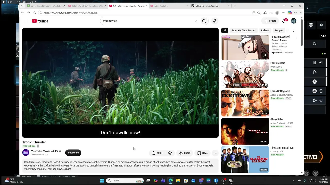
Task: Share the Tropic Thunder video
Action: (185, 153)
